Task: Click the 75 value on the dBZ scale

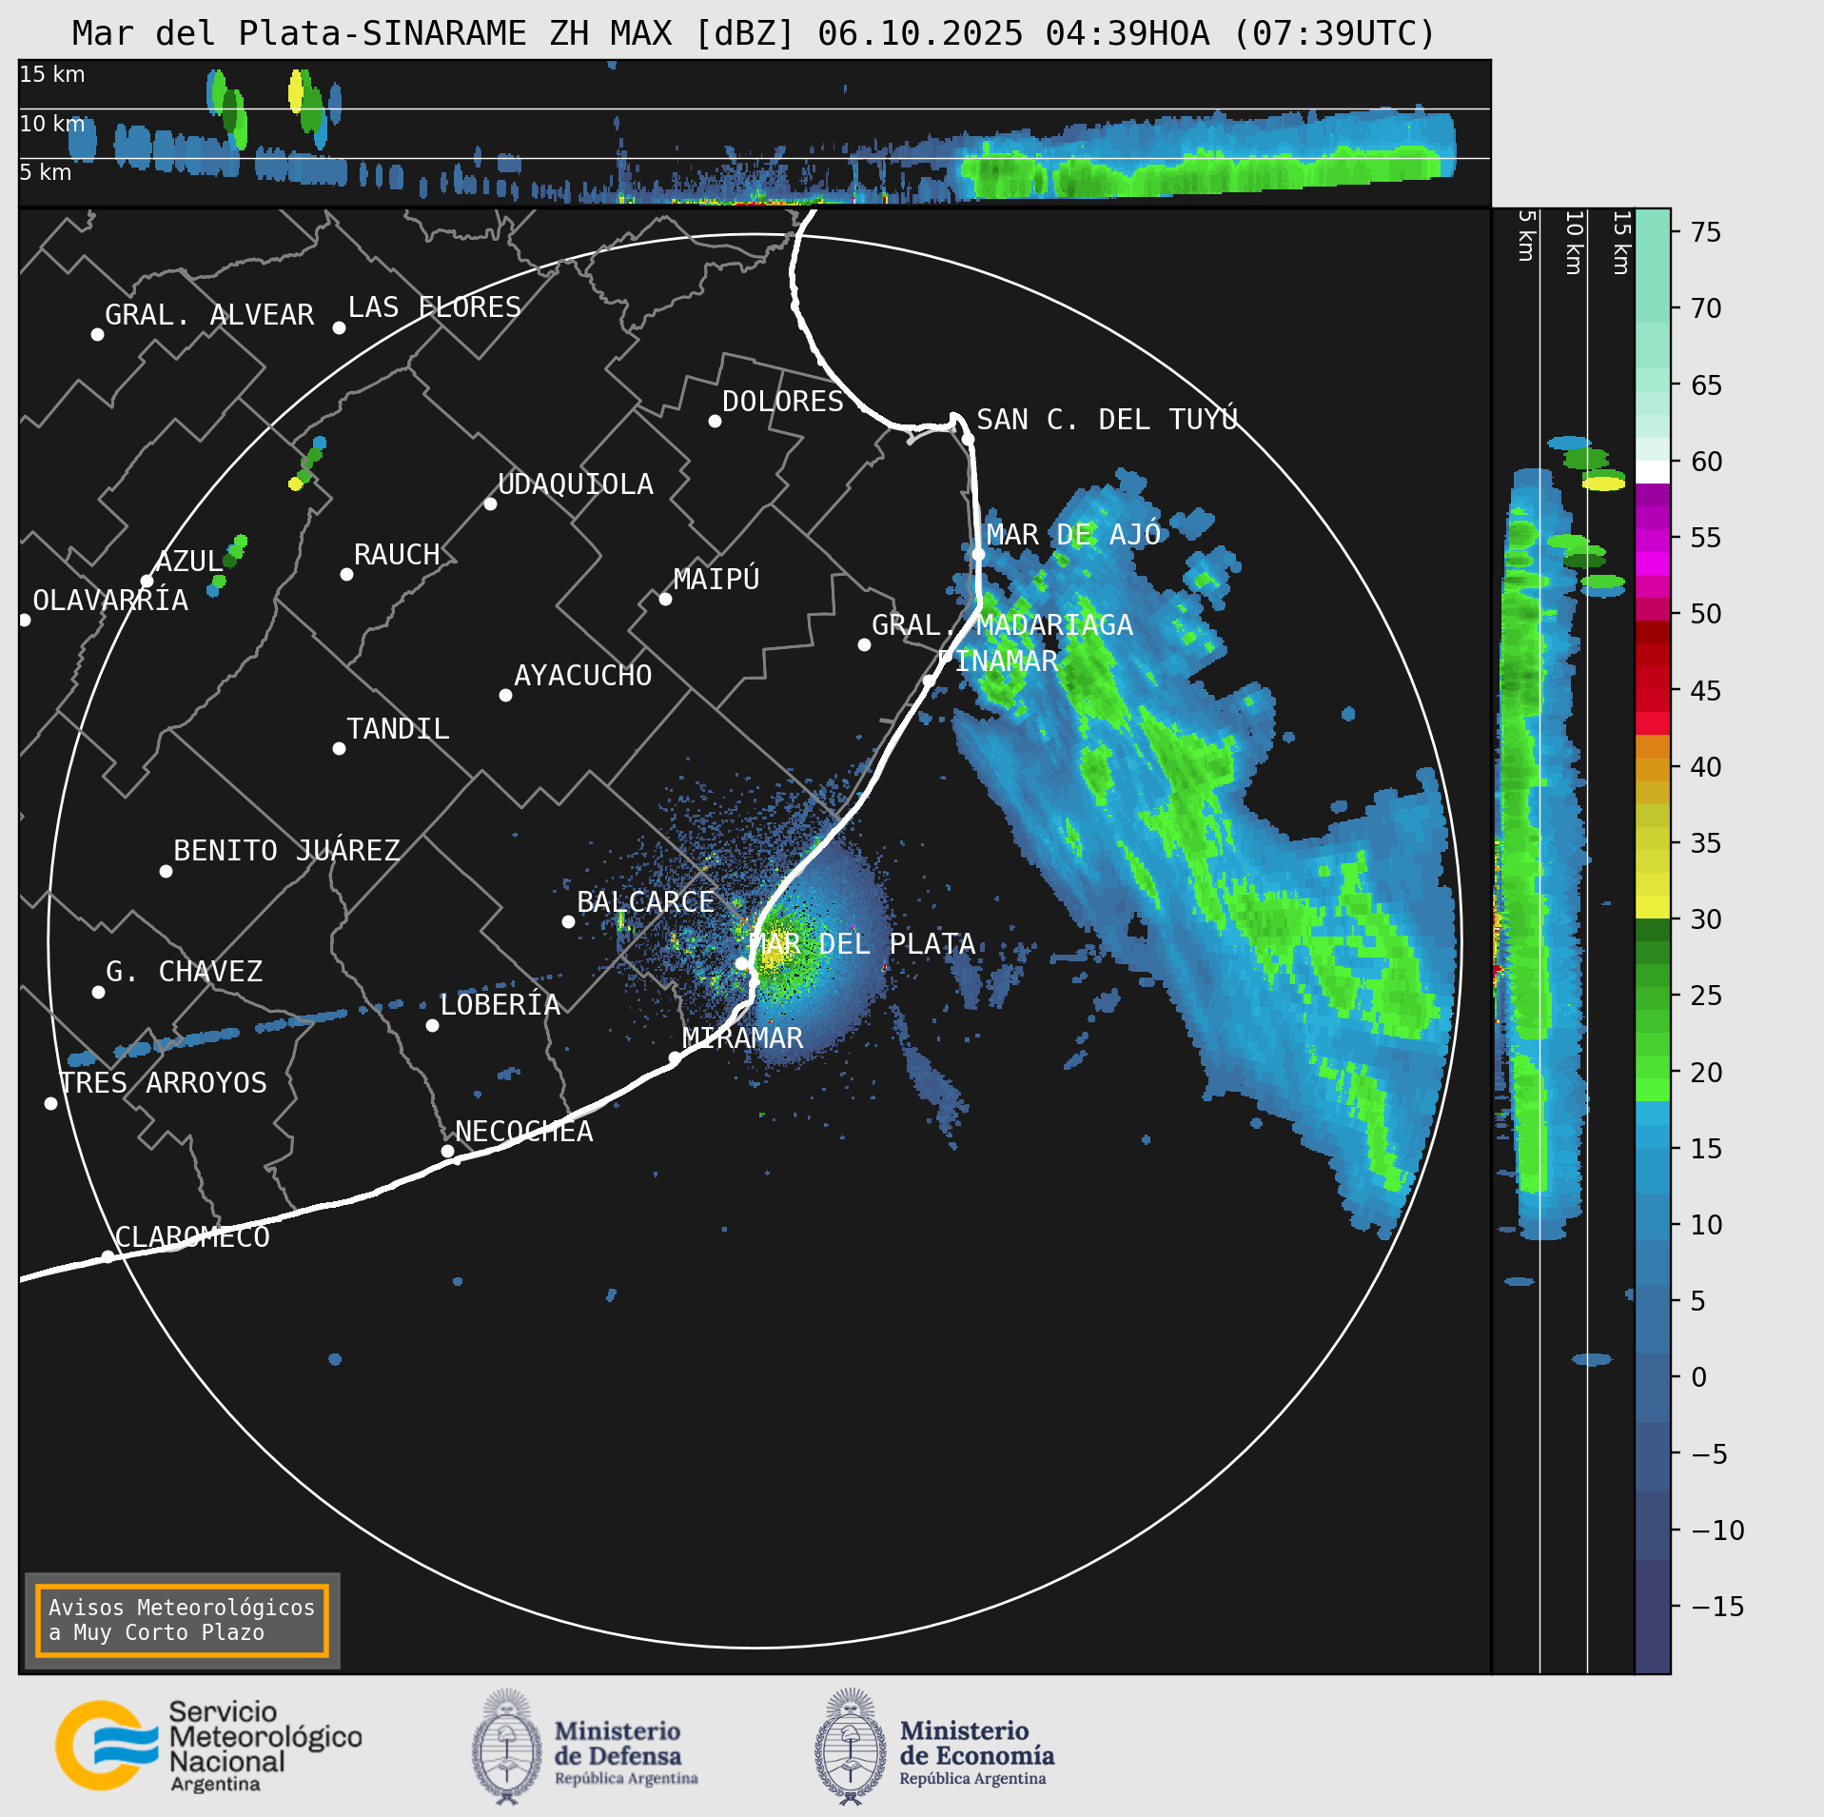Action: click(1706, 232)
